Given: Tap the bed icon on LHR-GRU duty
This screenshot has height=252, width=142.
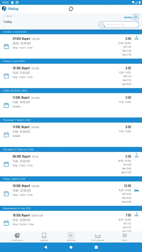Looking at the screenshot, I should [x=136, y=191].
